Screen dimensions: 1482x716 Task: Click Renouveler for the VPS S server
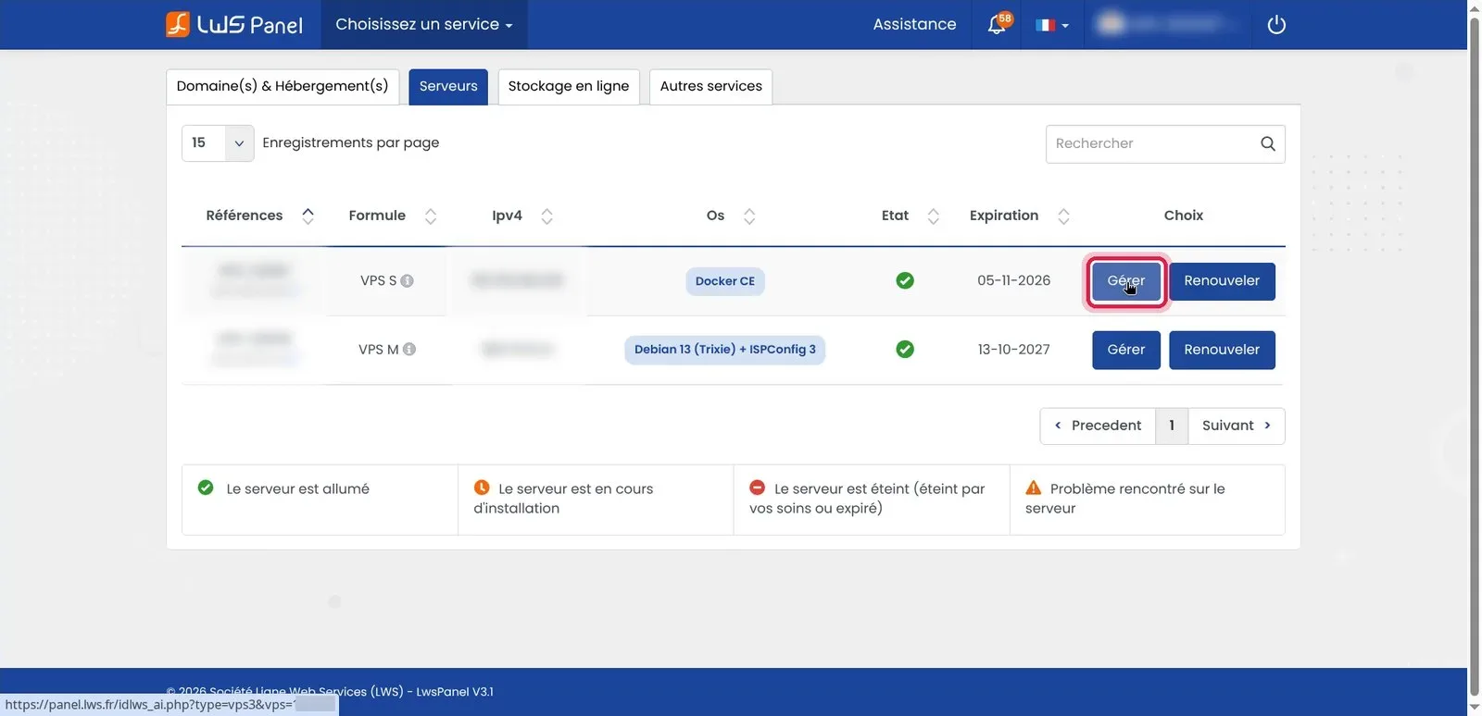tap(1222, 281)
